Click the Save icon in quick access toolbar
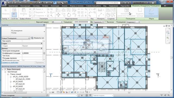Viewport: 174px width, 98px height. pos(12,2)
